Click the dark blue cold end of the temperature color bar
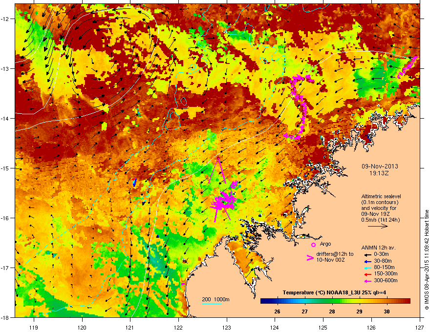The height and width of the screenshot is (332, 430). 265,301
